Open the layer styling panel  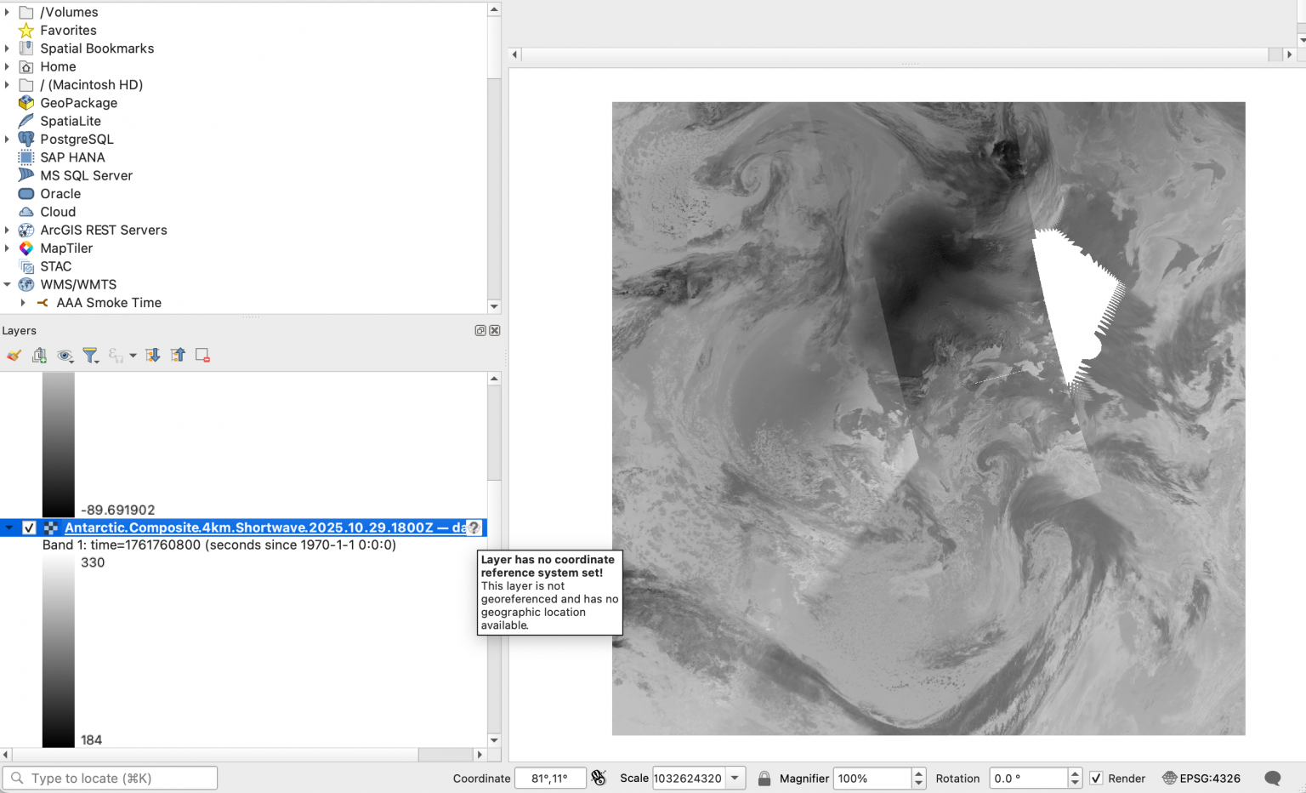[14, 356]
